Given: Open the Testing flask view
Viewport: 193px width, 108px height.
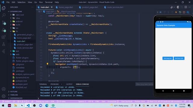Looking at the screenshot, I should coord(4,44).
